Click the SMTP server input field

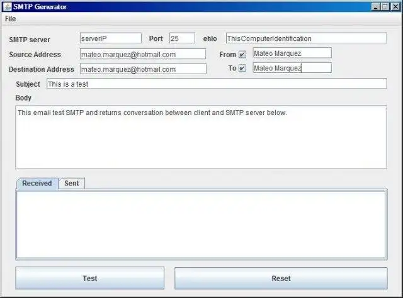point(111,38)
